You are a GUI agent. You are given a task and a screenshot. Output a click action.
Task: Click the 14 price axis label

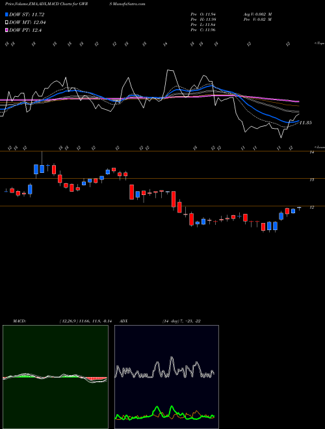tap(311, 152)
